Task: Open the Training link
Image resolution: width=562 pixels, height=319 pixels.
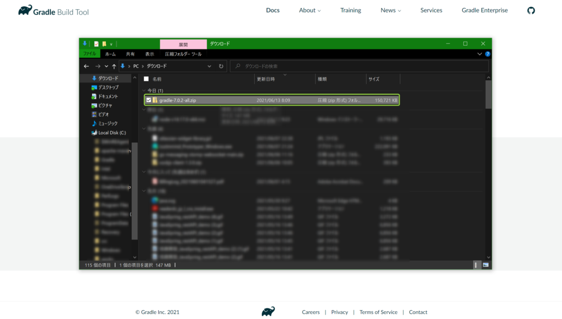Action: 351,10
